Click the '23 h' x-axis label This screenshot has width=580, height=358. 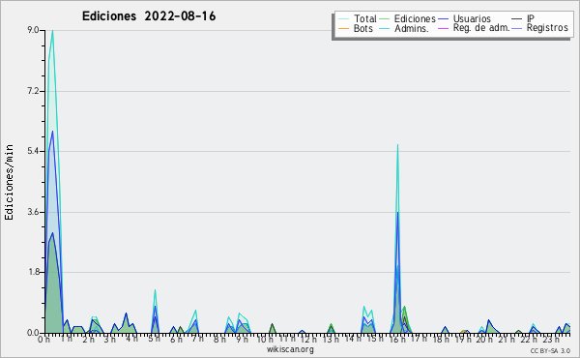coord(551,339)
